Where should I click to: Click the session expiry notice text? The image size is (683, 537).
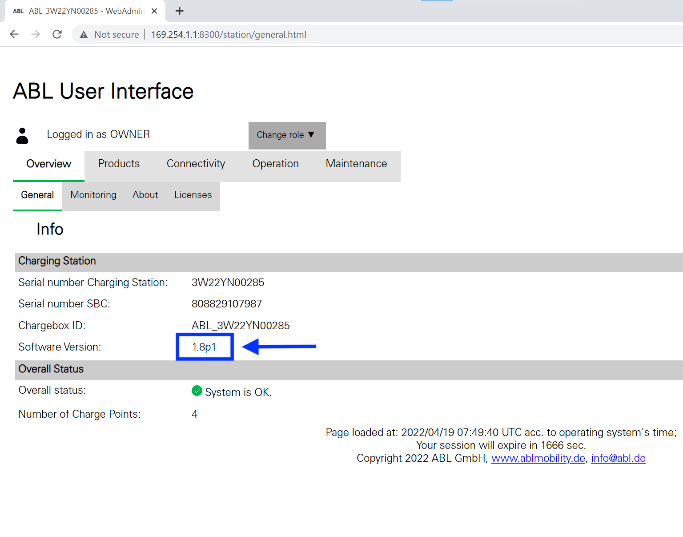click(x=501, y=445)
